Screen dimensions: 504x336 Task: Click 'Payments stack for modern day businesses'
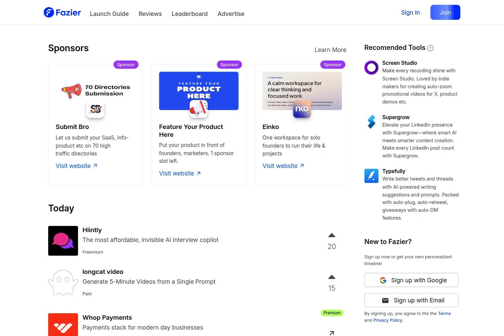pyautogui.click(x=143, y=328)
